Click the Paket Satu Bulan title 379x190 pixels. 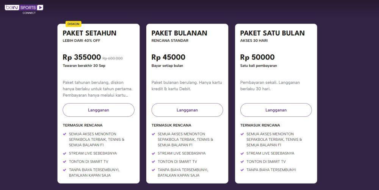(x=273, y=33)
